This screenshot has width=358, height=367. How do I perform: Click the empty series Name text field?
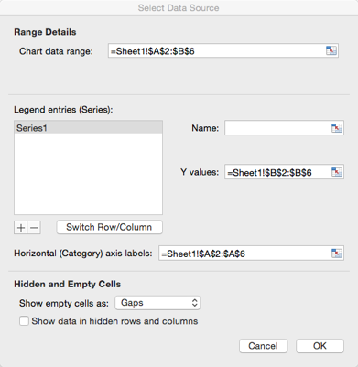[277, 128]
